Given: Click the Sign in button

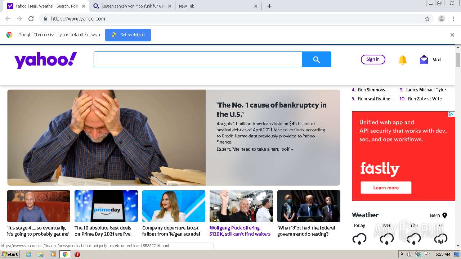Looking at the screenshot, I should click(x=373, y=59).
